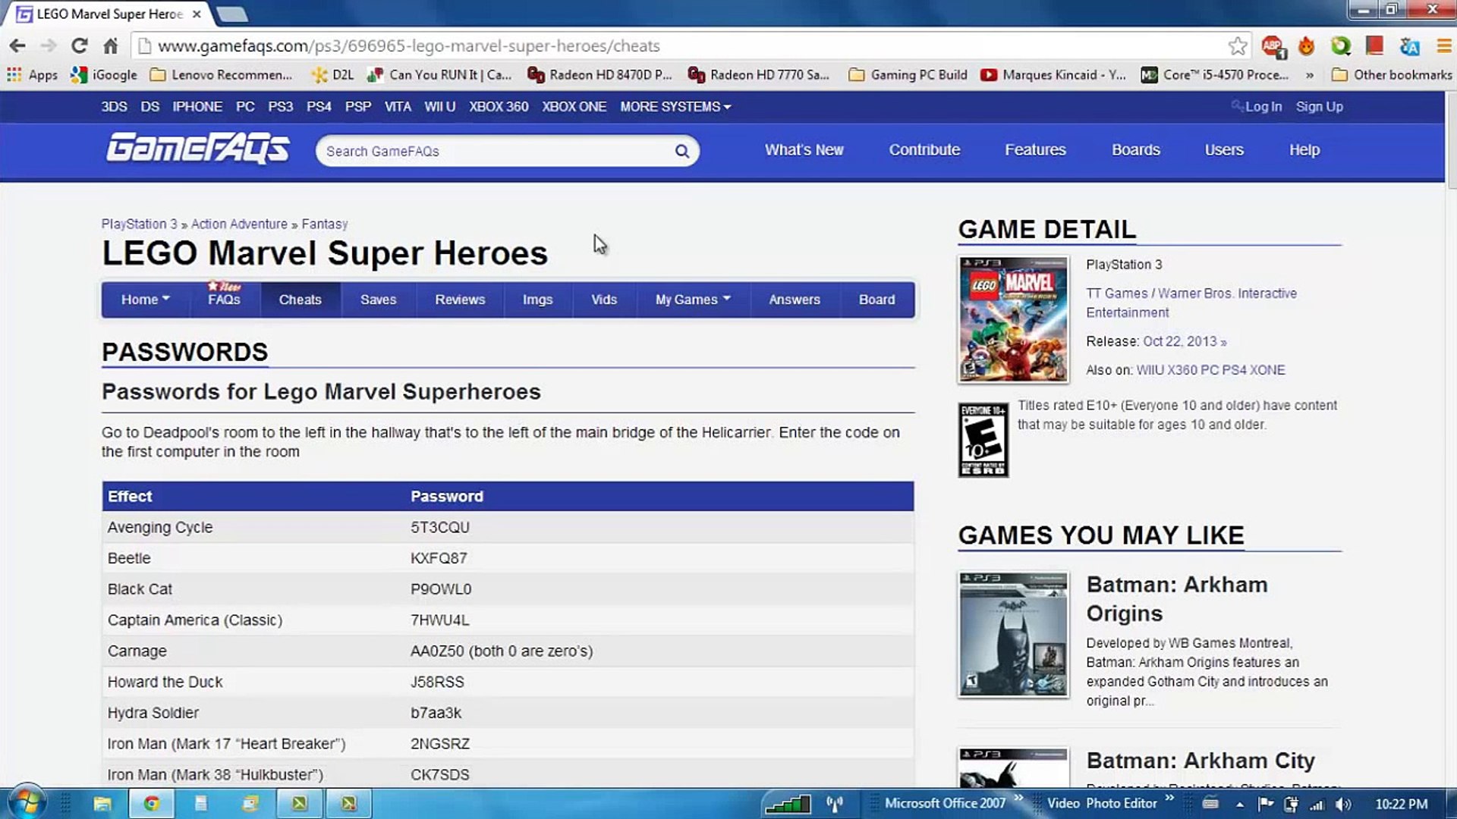The width and height of the screenshot is (1457, 819).
Task: Open Adblock Plus extension icon
Action: [x=1273, y=46]
